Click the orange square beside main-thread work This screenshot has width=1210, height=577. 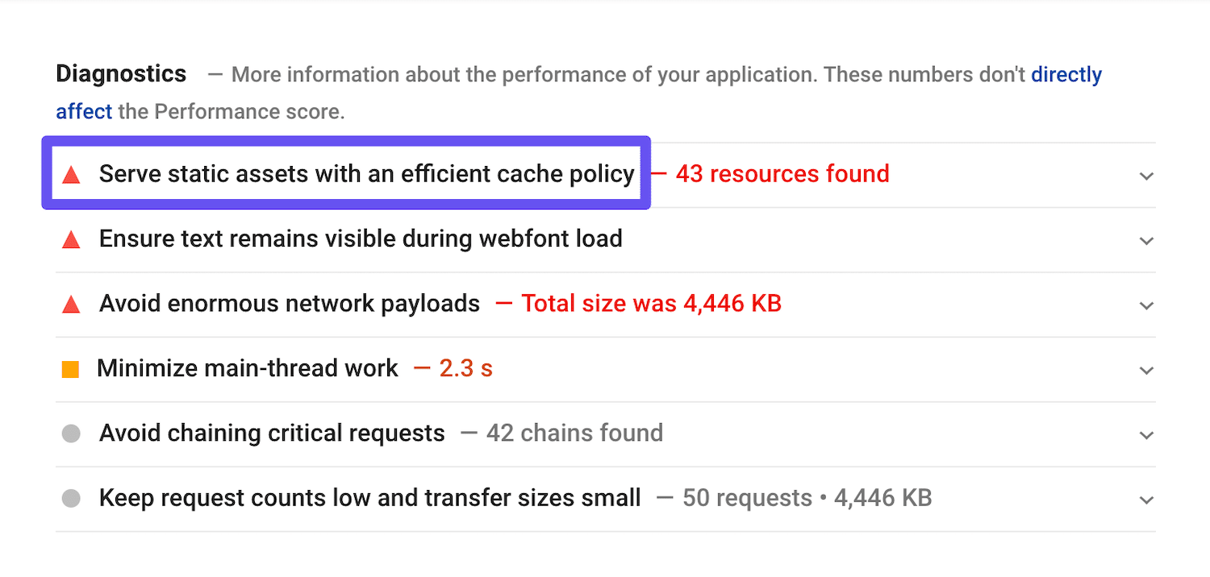coord(71,368)
